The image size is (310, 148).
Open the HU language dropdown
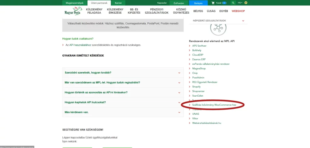pyautogui.click(x=240, y=3)
